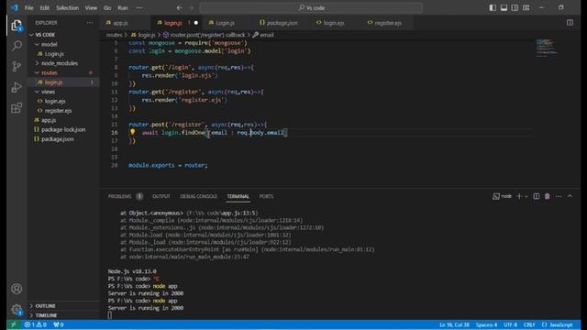Open register.ejs in the explorer tree

click(58, 111)
